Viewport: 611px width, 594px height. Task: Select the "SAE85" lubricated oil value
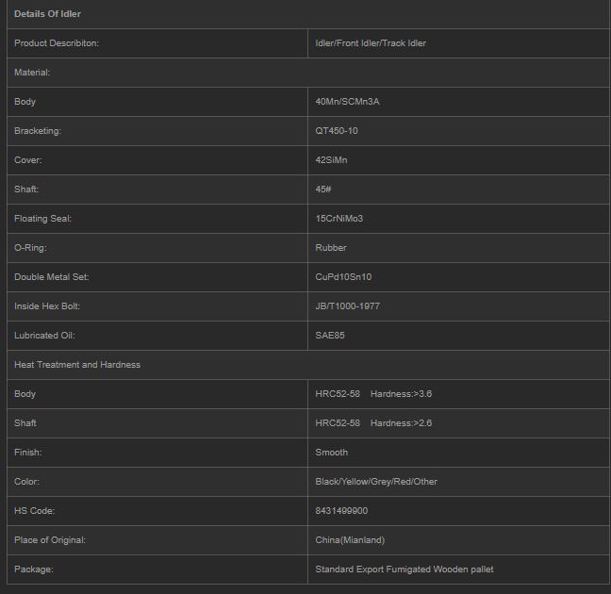(330, 336)
